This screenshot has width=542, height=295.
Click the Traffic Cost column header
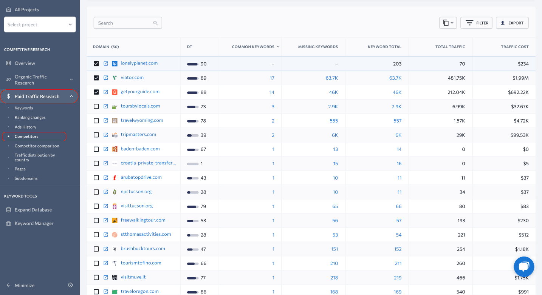point(515,47)
